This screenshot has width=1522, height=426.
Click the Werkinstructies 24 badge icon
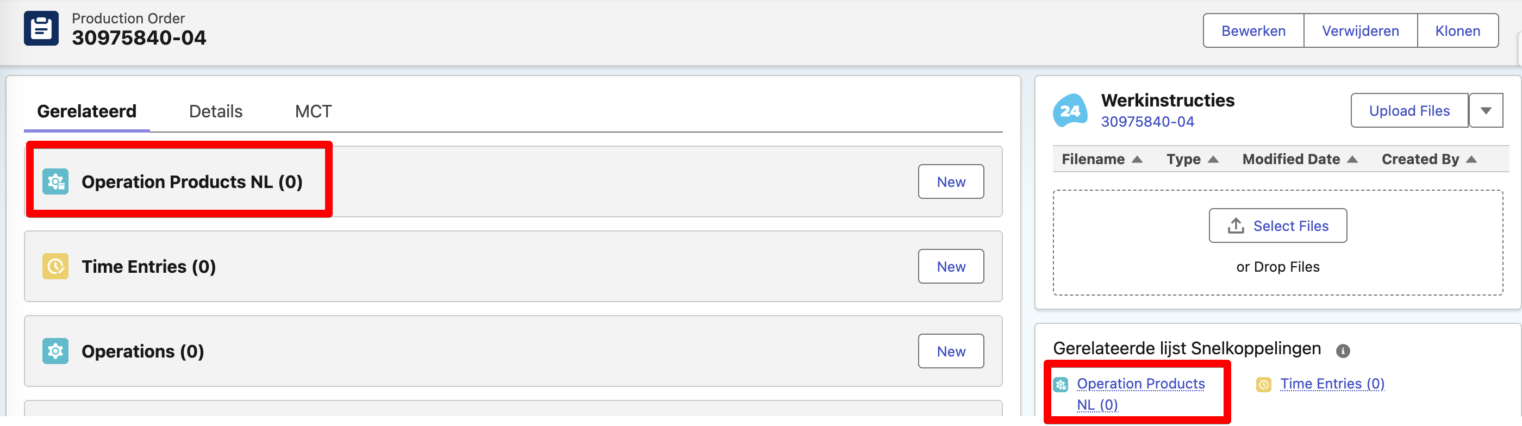pyautogui.click(x=1069, y=110)
